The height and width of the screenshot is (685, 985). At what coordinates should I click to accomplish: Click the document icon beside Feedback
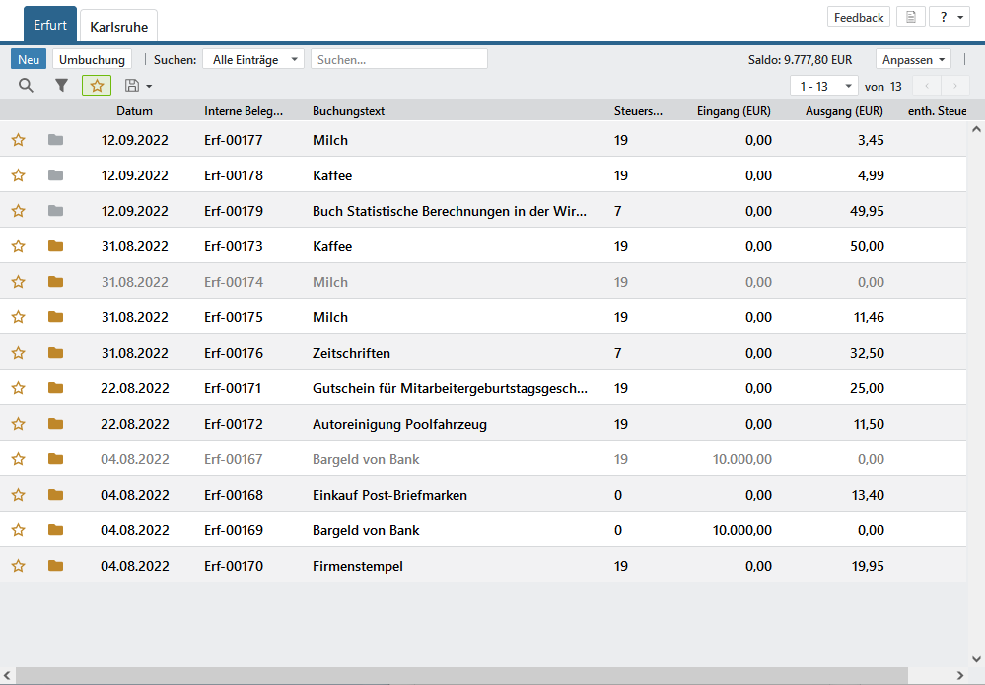click(911, 18)
